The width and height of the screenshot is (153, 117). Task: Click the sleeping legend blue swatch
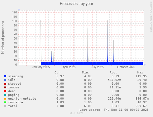(x=5, y=76)
